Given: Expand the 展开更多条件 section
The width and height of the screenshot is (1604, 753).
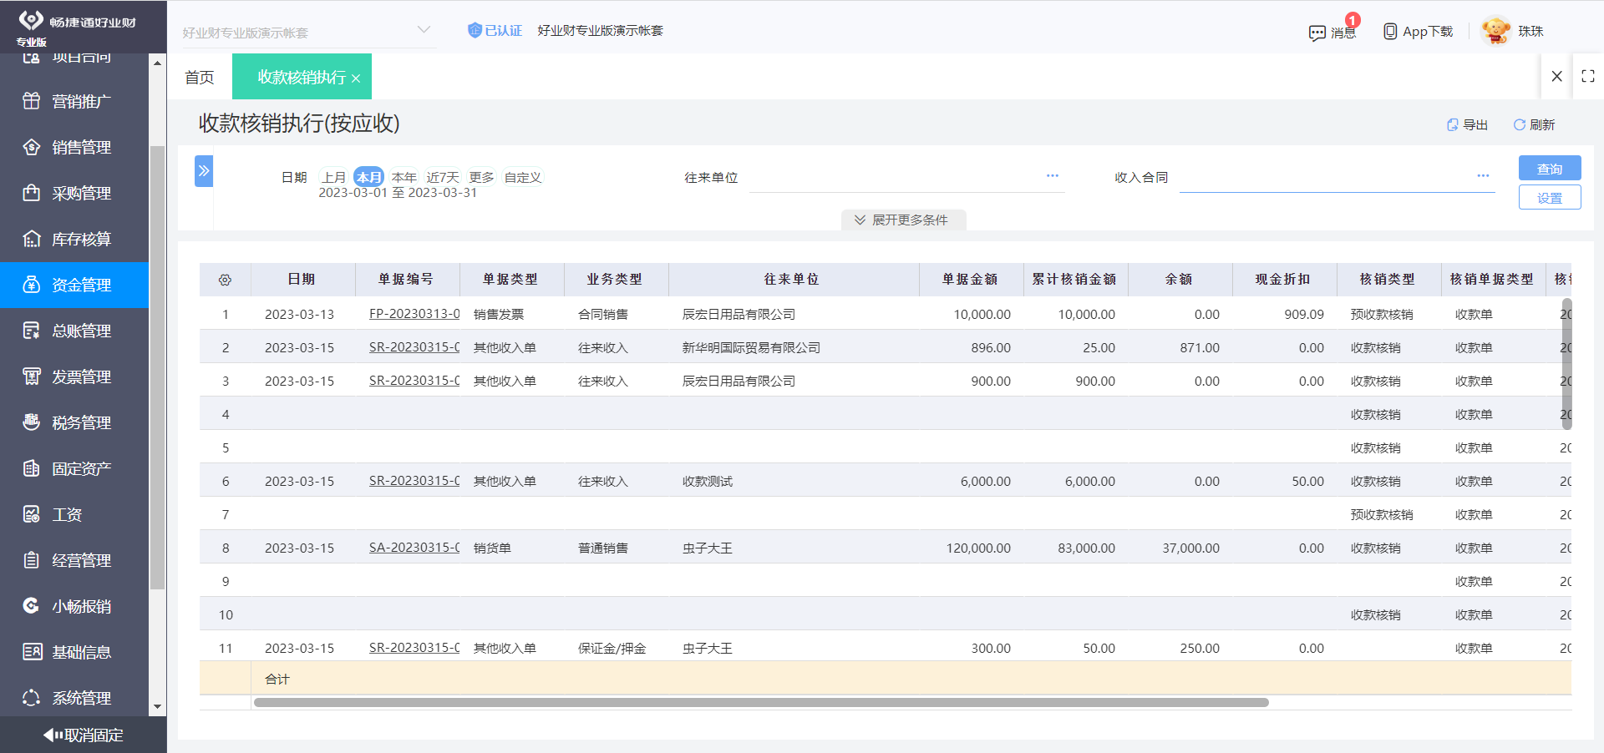Looking at the screenshot, I should [902, 220].
